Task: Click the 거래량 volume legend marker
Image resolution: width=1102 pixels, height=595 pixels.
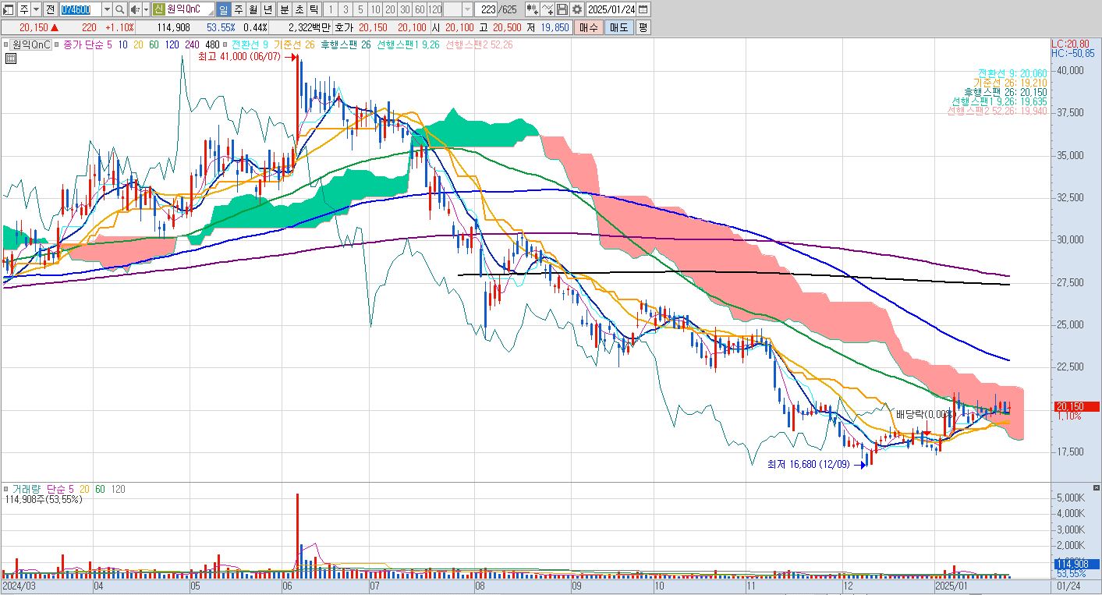Action: pos(7,489)
